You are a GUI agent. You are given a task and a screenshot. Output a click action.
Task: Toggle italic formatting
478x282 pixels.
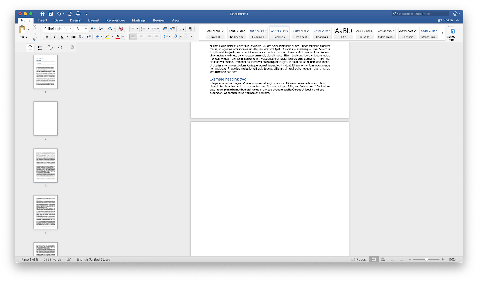point(54,37)
